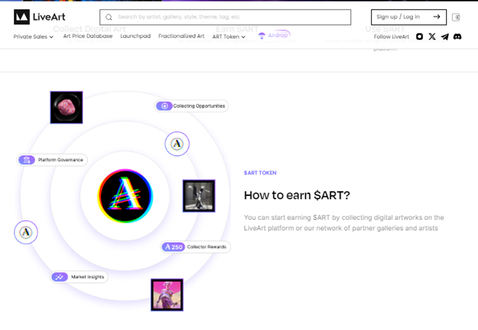Open the wallet icon
Viewport: 478px width, 330px height.
click(x=456, y=17)
